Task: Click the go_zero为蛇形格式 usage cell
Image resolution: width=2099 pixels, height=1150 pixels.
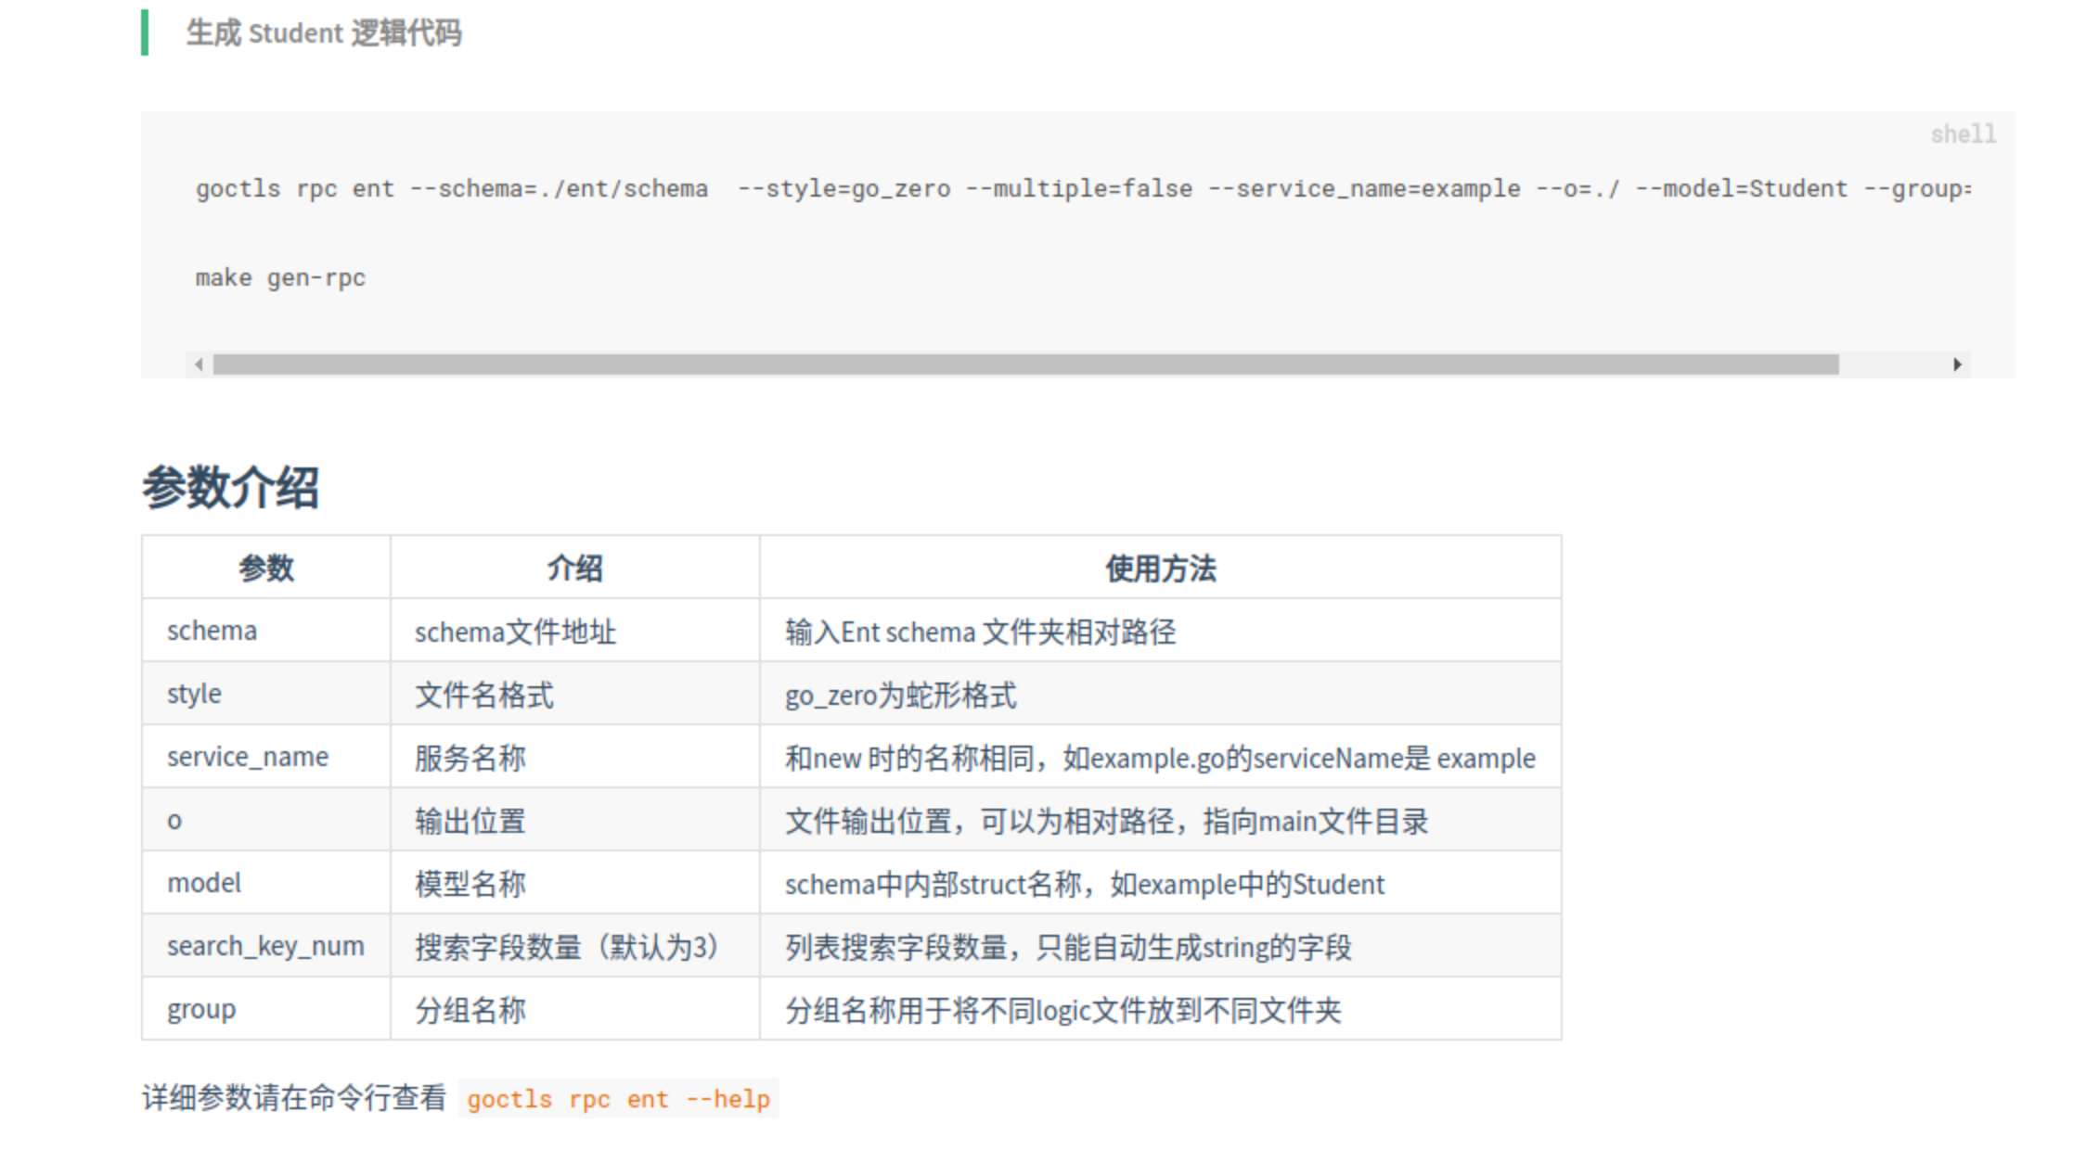Action: (x=900, y=695)
